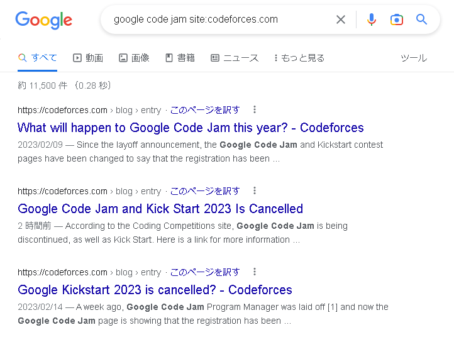The width and height of the screenshot is (454, 347).
Task: Switch to the 画像 images tab
Action: tap(134, 58)
